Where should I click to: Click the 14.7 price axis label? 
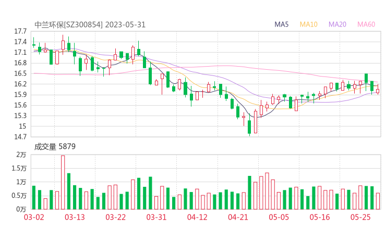[x=20, y=137]
